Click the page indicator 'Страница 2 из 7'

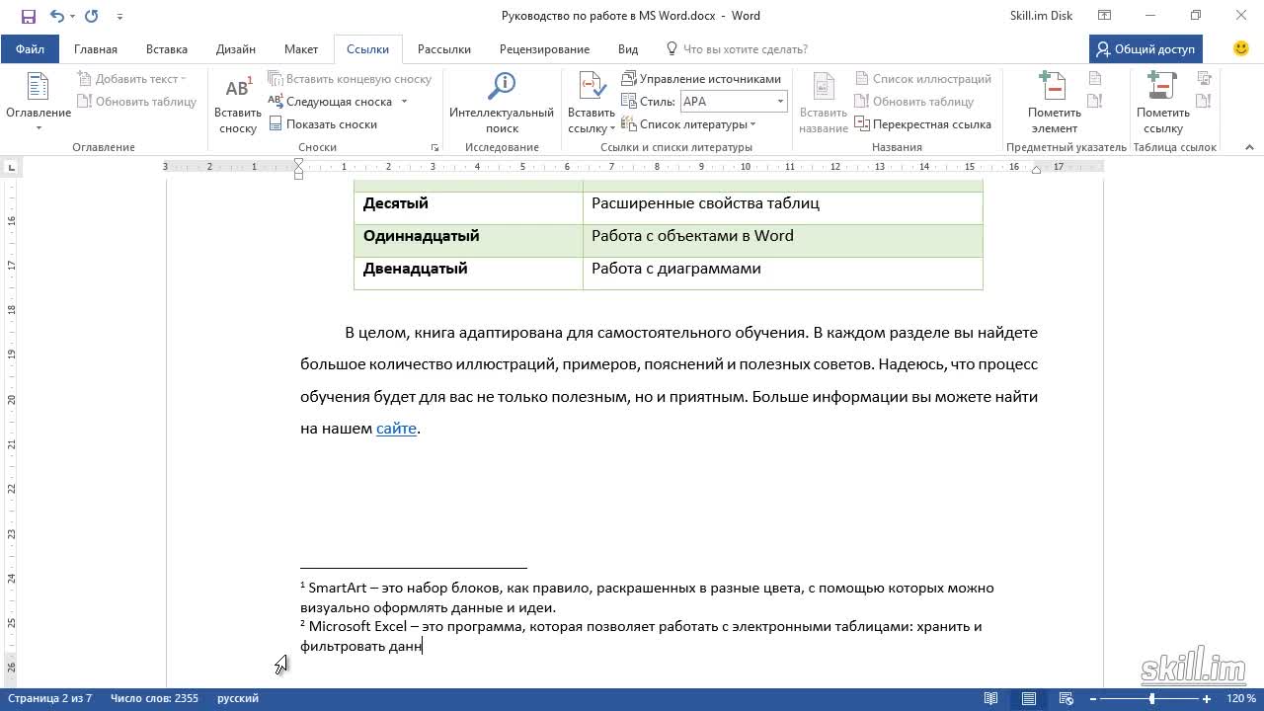click(x=50, y=698)
